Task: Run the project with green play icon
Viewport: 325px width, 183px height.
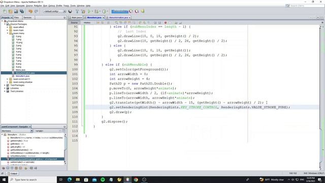Action: (89, 11)
